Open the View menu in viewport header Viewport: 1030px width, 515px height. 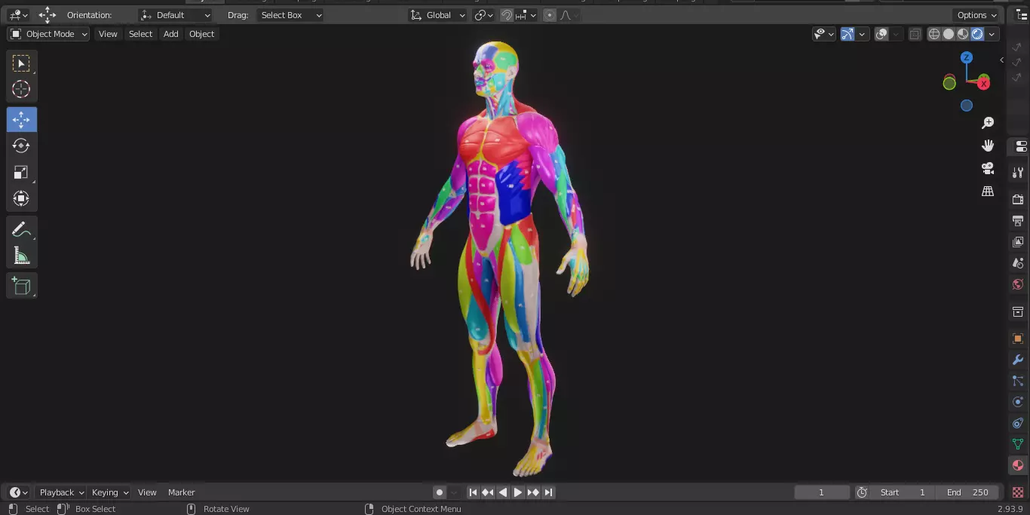pyautogui.click(x=108, y=34)
